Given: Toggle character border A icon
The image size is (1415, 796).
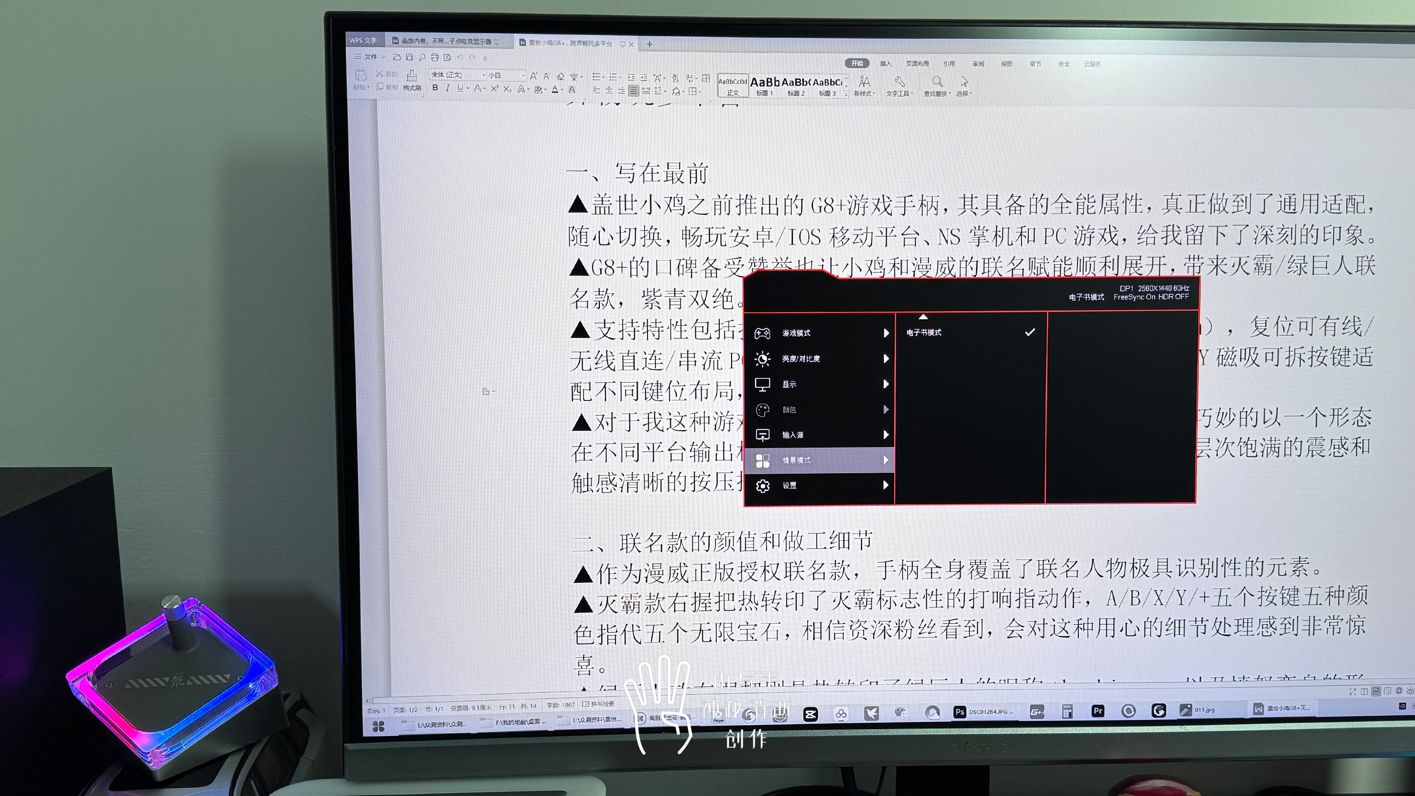Looking at the screenshot, I should point(572,89).
